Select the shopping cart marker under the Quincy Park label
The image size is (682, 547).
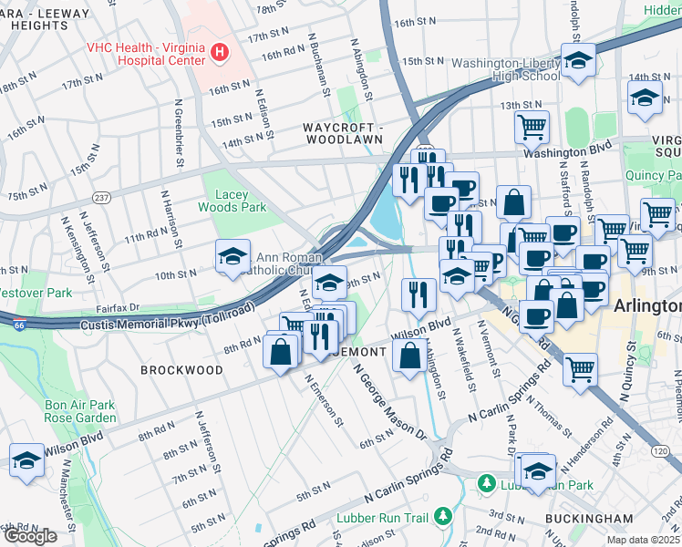click(x=657, y=219)
